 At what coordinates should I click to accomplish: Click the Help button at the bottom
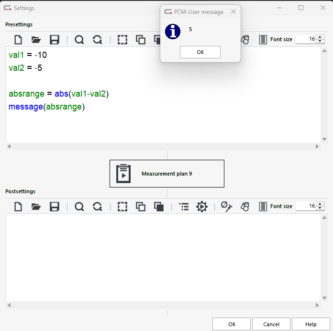[x=311, y=324]
